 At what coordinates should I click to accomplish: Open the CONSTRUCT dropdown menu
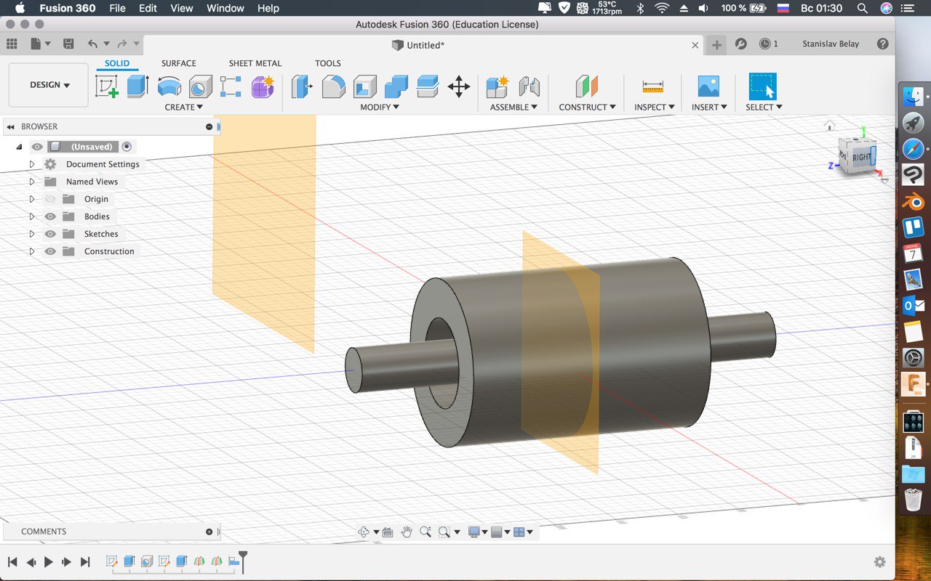point(587,107)
